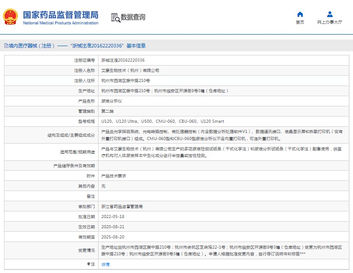Click 其他内容 value 无
Viewport: 353px width, 273px height.
pyautogui.click(x=103, y=186)
